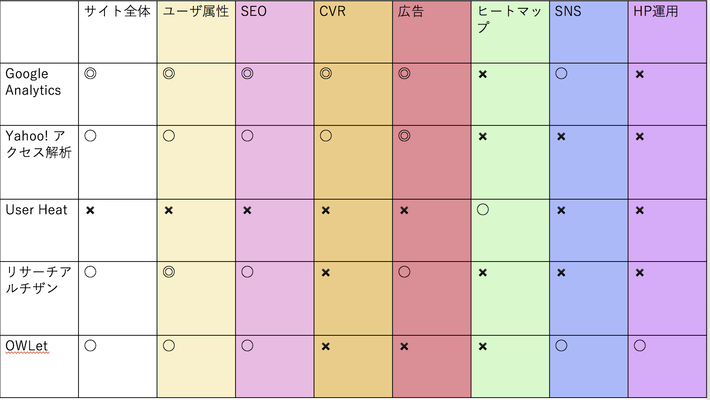
Task: Click the 広告 column header
Action: point(432,32)
